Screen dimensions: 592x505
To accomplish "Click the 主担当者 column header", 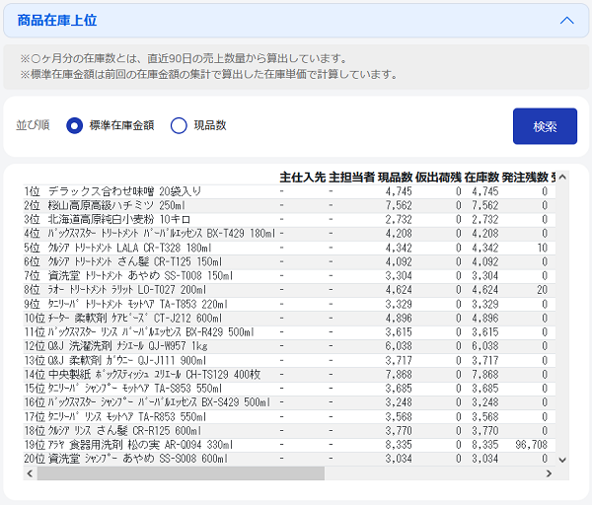I will (351, 177).
